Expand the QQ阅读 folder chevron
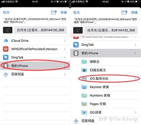This screenshot has height=125, width=141. coord(135,112)
